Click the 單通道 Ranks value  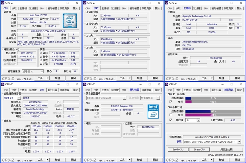coord(70,109)
